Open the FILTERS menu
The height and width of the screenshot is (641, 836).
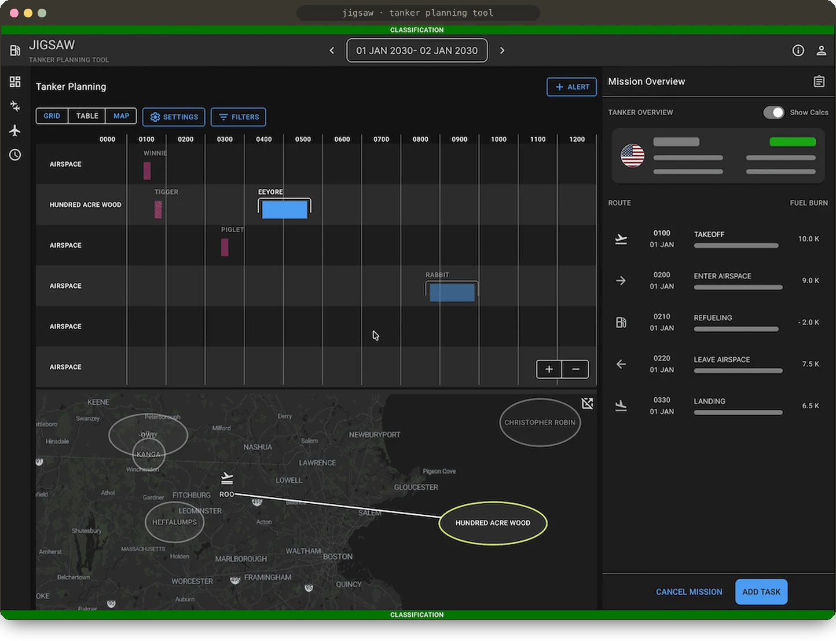(x=239, y=117)
